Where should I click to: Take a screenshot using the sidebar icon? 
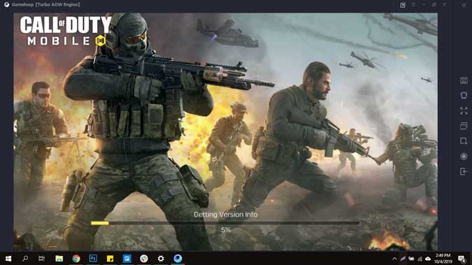click(x=464, y=141)
